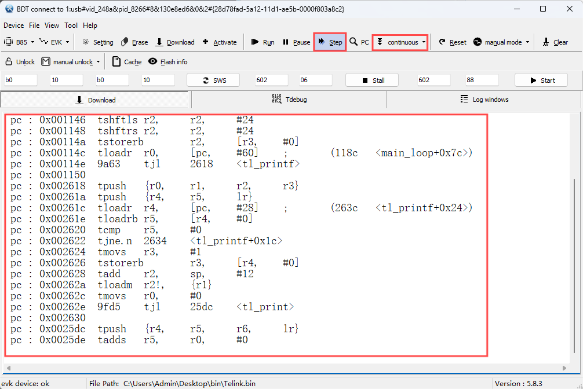Click the Download toolbar button
583x389 pixels.
[x=175, y=42]
